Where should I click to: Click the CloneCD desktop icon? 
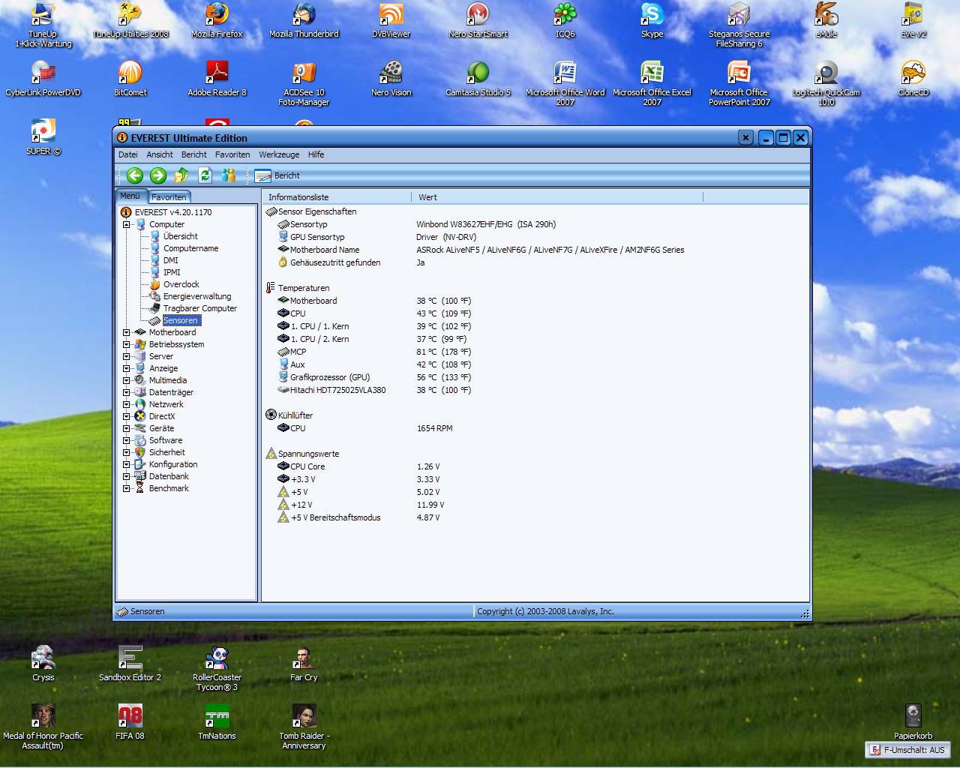pos(913,79)
